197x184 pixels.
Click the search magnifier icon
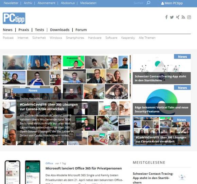148,3
